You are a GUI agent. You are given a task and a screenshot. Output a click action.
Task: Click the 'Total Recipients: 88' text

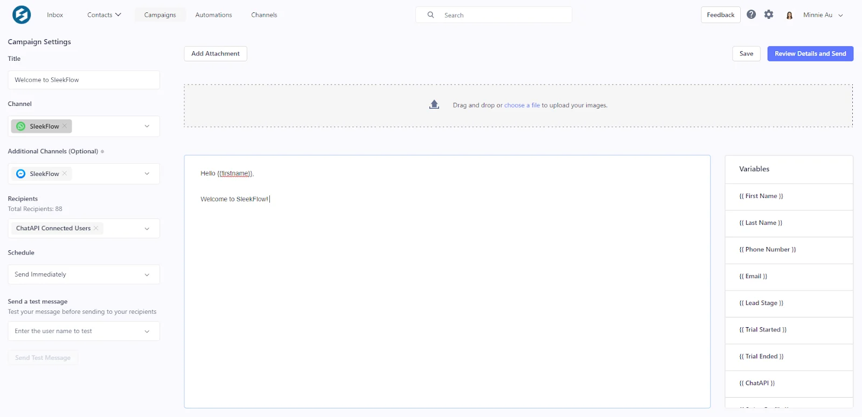(x=35, y=209)
